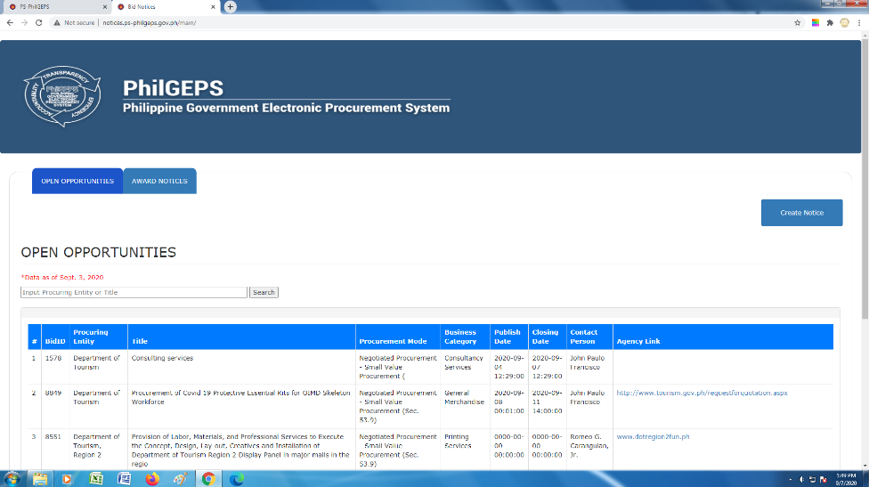Show hidden system tray icons

pos(791,479)
